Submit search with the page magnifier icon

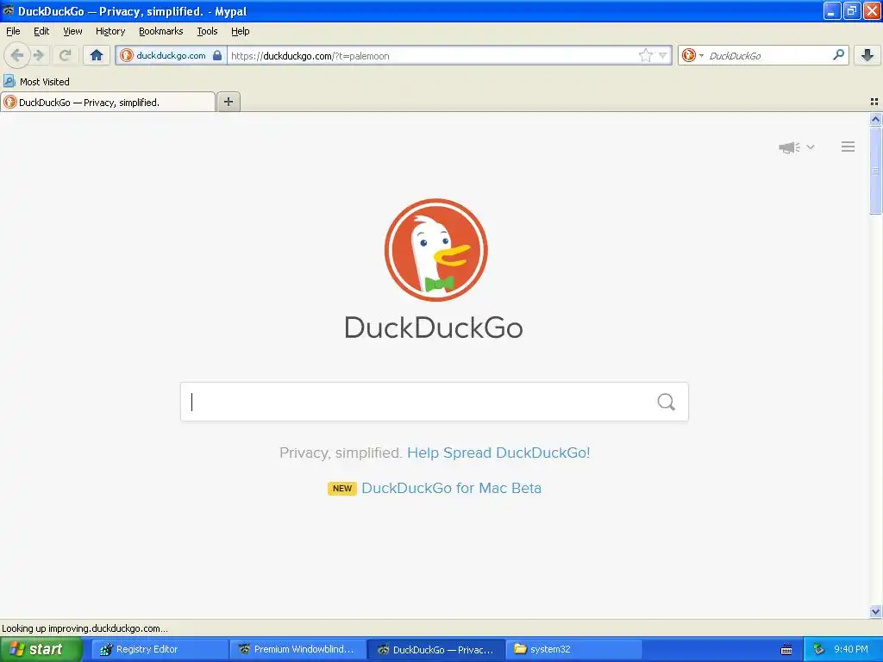[667, 402]
